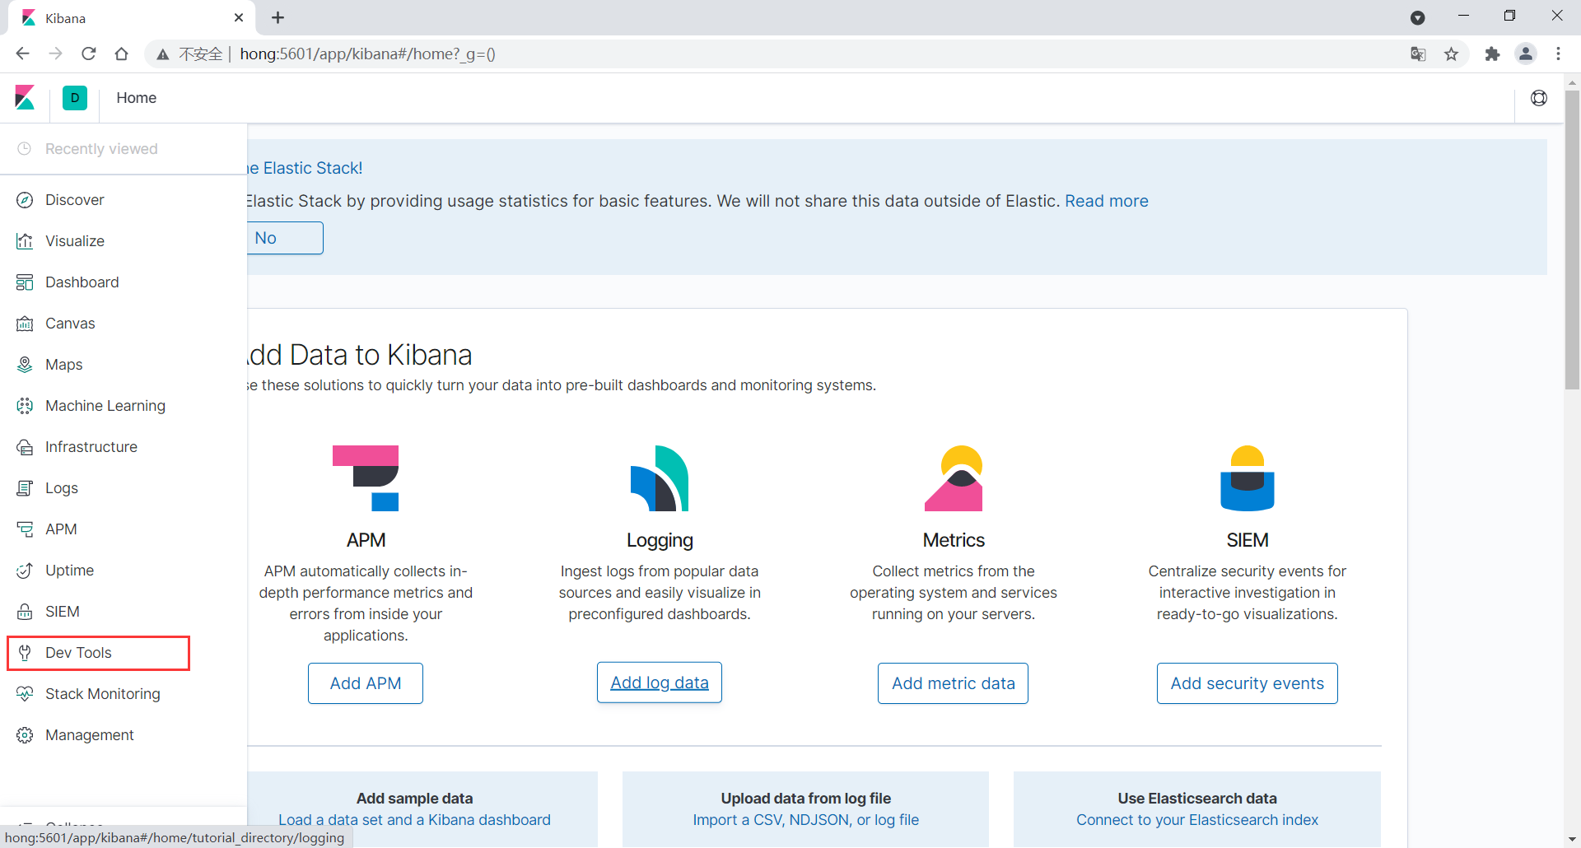Open the Chrome profile avatar icon
The image size is (1581, 848).
click(1526, 54)
